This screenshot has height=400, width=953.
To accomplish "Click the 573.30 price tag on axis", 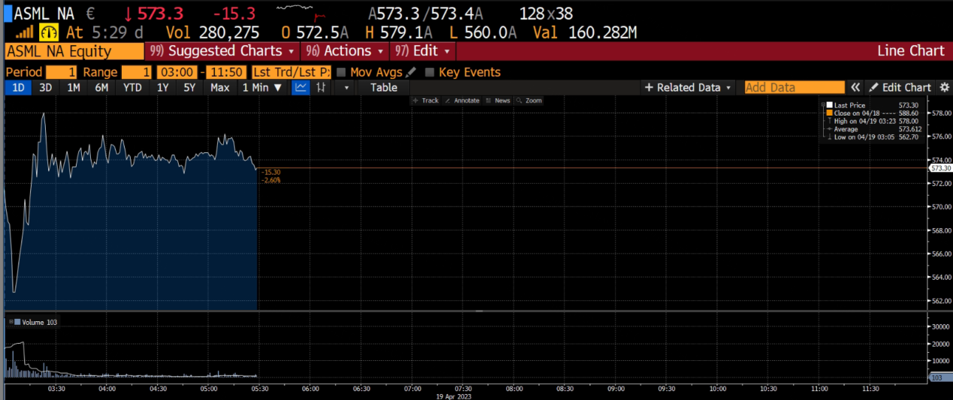I will [x=940, y=168].
